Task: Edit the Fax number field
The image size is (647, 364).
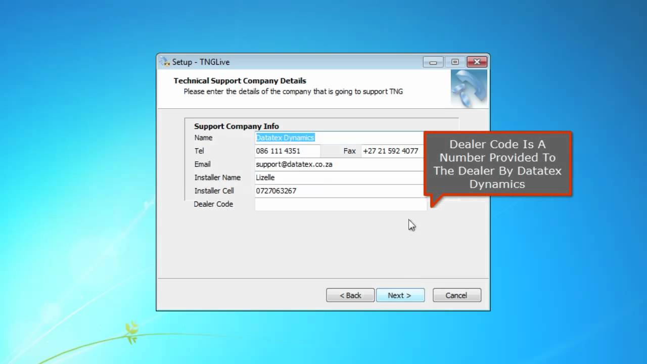Action: (x=393, y=151)
